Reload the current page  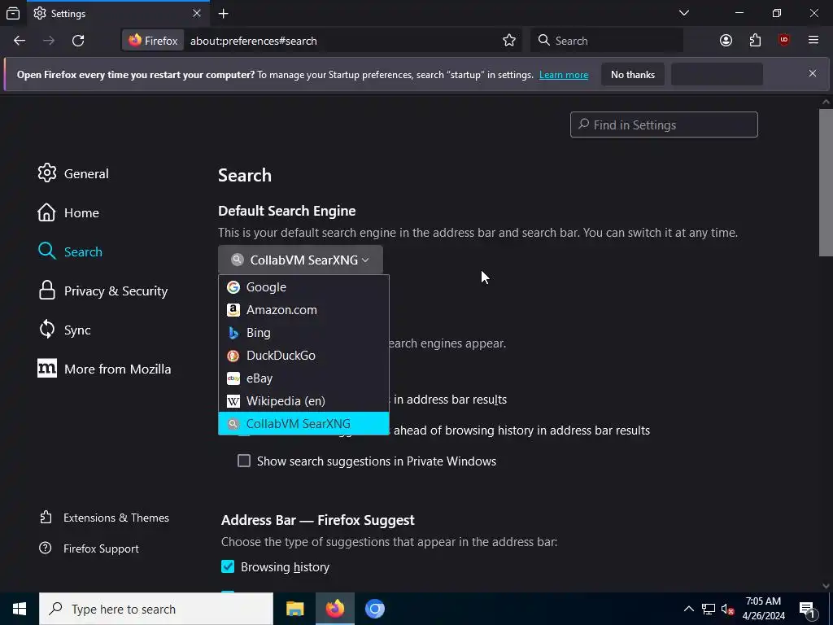(x=78, y=41)
